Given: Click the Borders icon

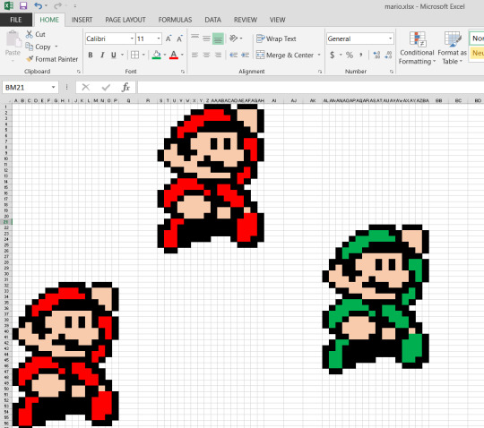Looking at the screenshot, I should (x=134, y=55).
